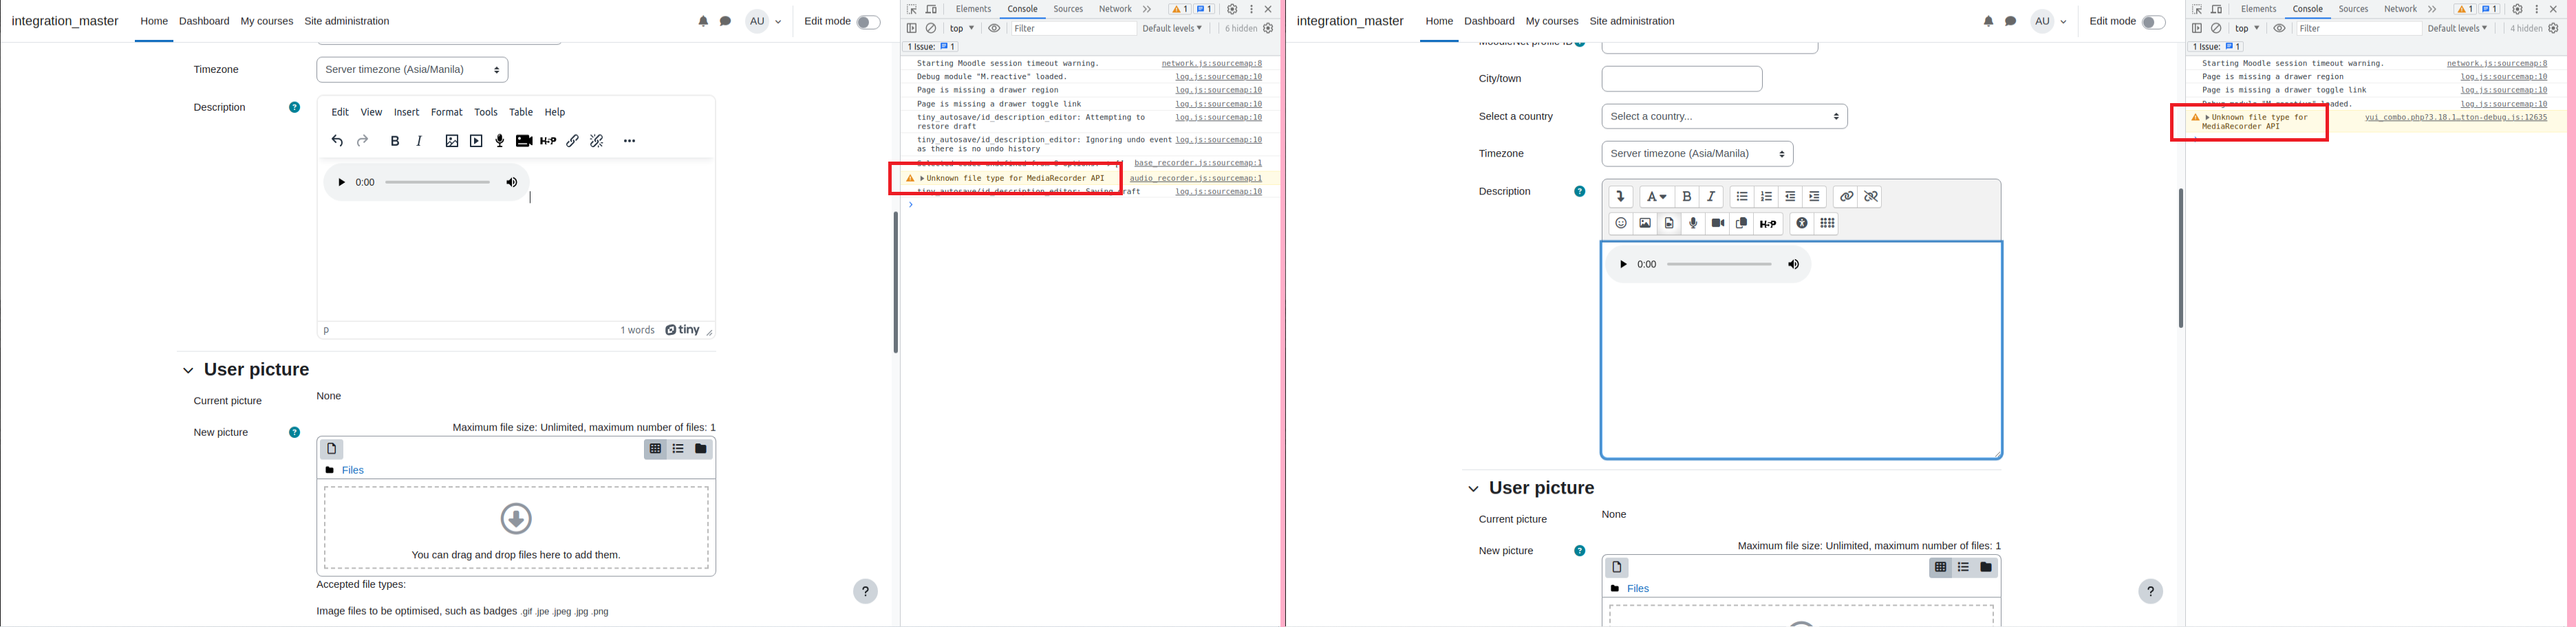Open Dashboard in the right window

(x=1489, y=21)
